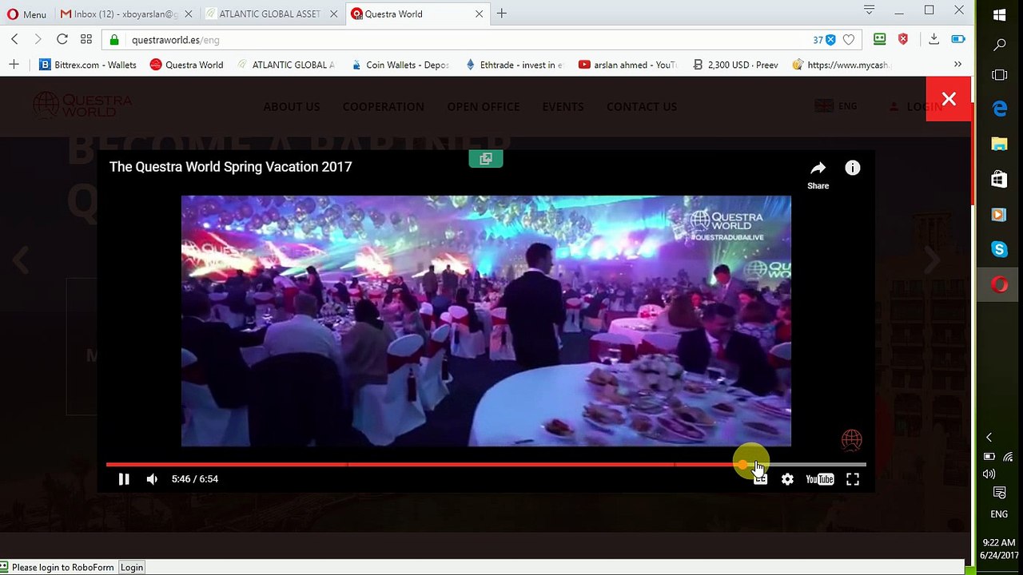
Task: Launch Microsoft Edge from the taskbar
Action: 999,109
